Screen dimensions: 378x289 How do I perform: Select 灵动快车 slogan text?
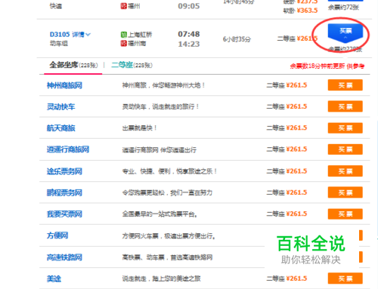tap(160, 106)
